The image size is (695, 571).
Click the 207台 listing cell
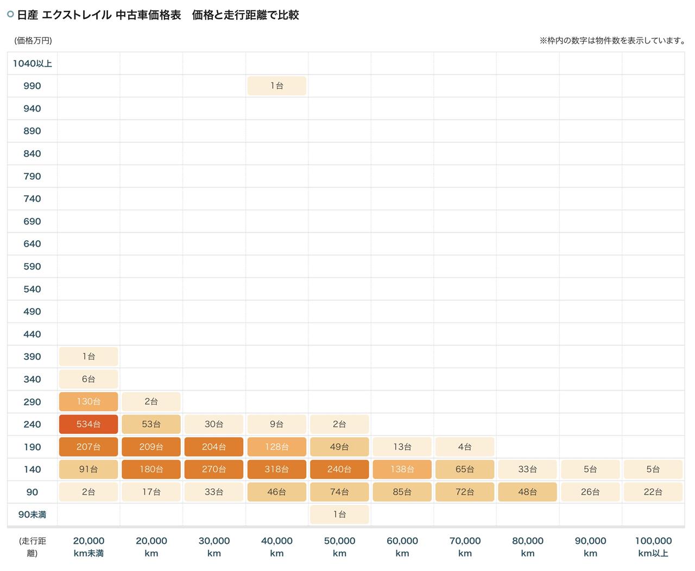tap(89, 447)
